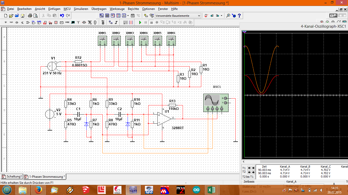Run the simulation with the green play icon
Viewport: 348px width, 195px height.
(x=140, y=22)
